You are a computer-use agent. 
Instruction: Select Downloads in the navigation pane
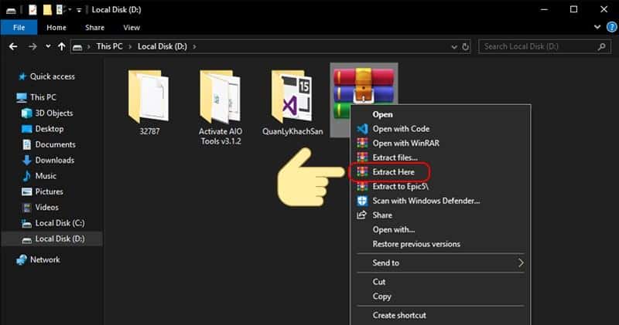tap(54, 160)
